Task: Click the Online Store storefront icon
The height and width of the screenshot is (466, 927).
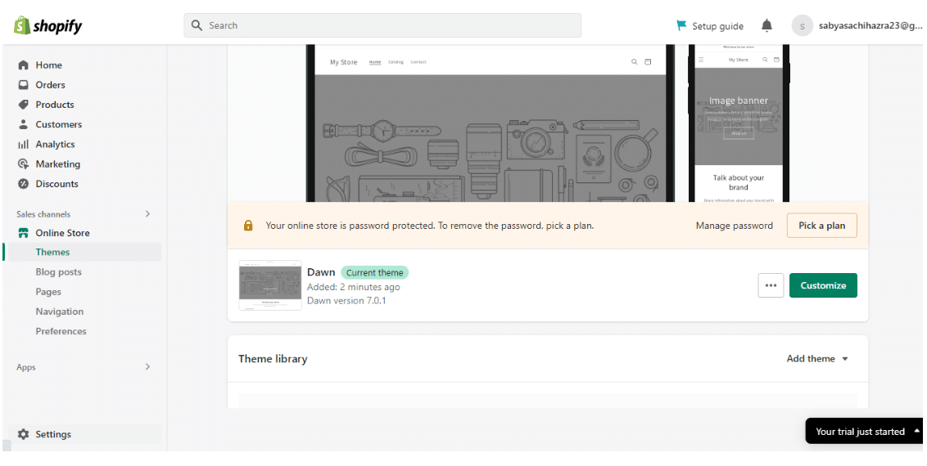Action: (x=24, y=233)
